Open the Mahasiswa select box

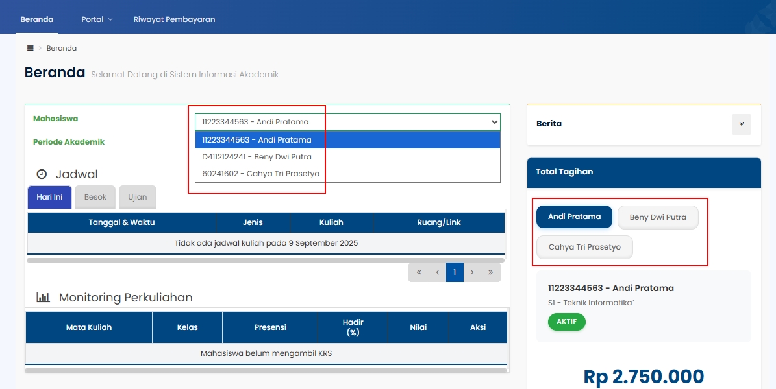pyautogui.click(x=347, y=122)
